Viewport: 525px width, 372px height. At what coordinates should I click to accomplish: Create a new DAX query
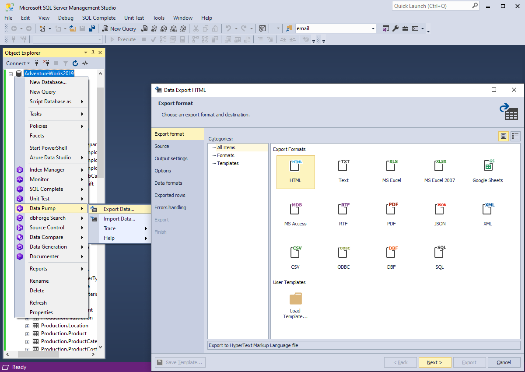pos(182,28)
